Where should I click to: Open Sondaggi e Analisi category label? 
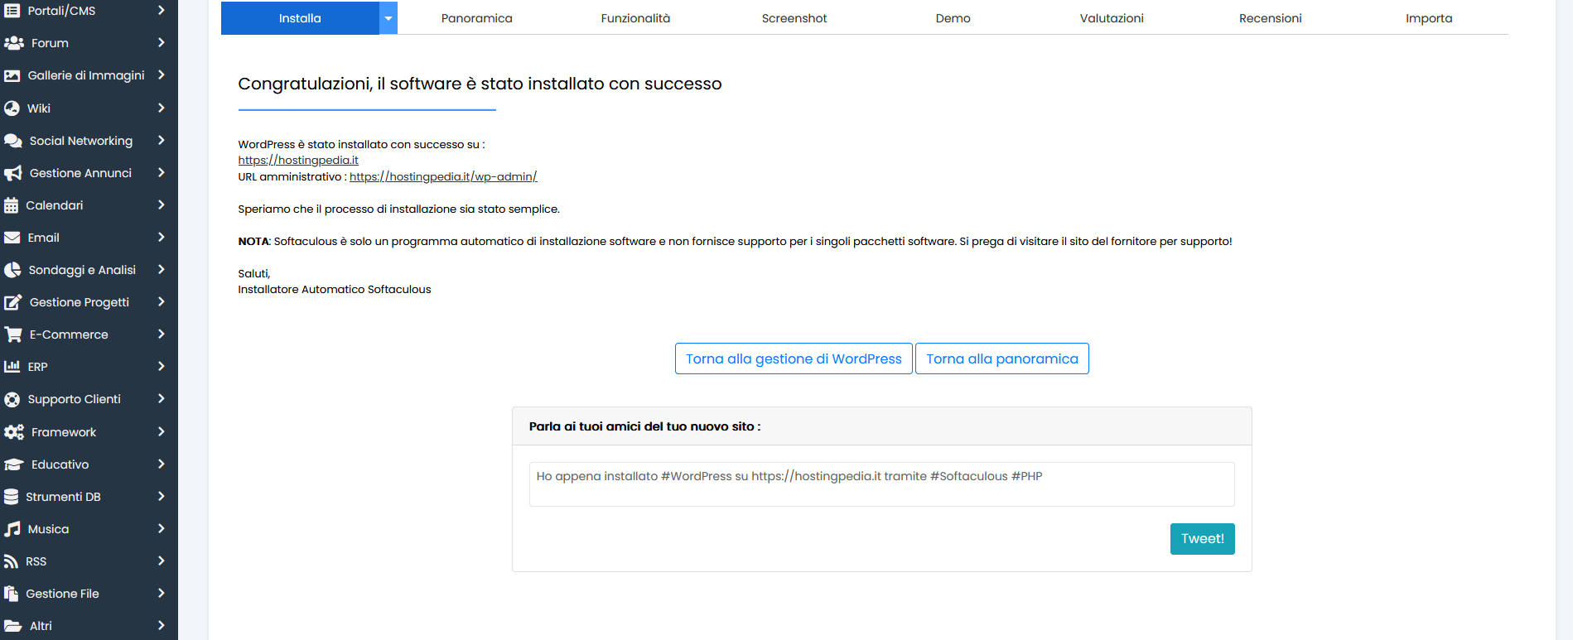[82, 270]
